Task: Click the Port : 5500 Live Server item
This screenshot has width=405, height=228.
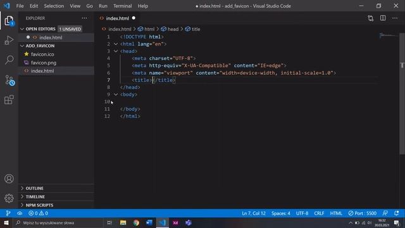Action: click(x=362, y=213)
